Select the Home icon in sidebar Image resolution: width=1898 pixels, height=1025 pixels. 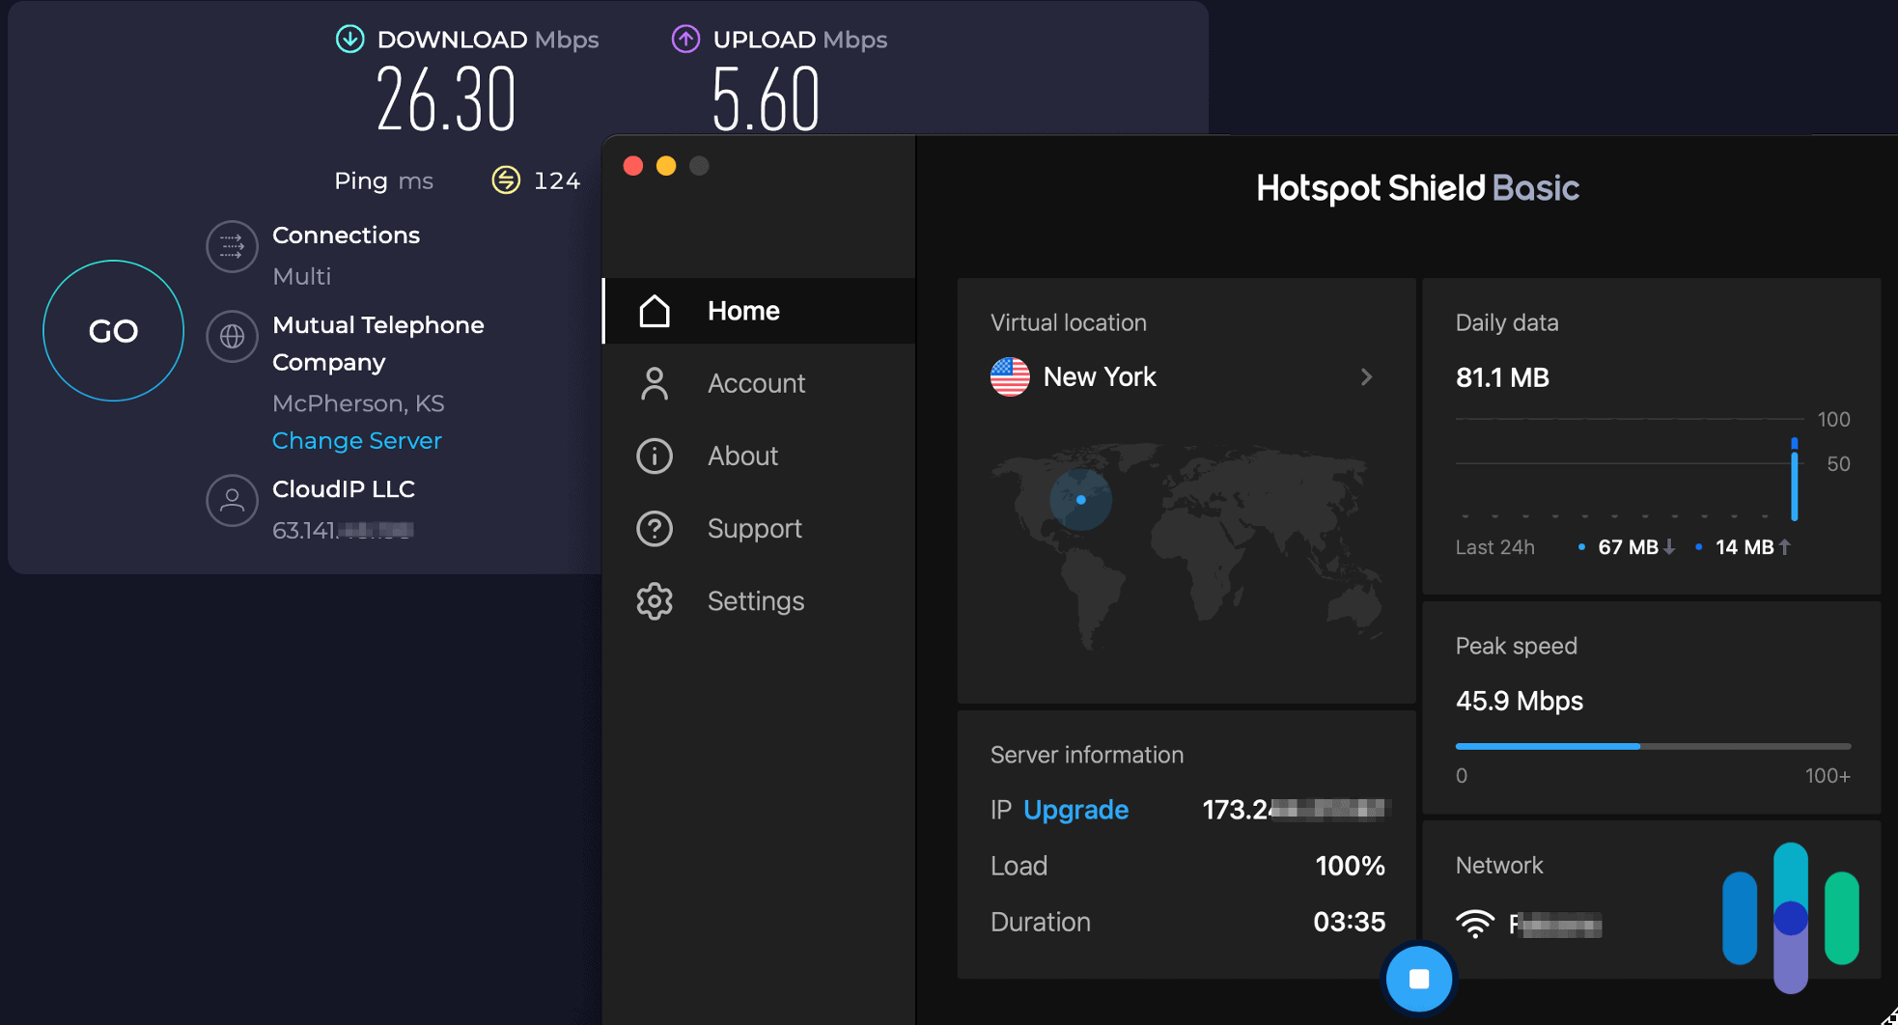click(x=655, y=311)
